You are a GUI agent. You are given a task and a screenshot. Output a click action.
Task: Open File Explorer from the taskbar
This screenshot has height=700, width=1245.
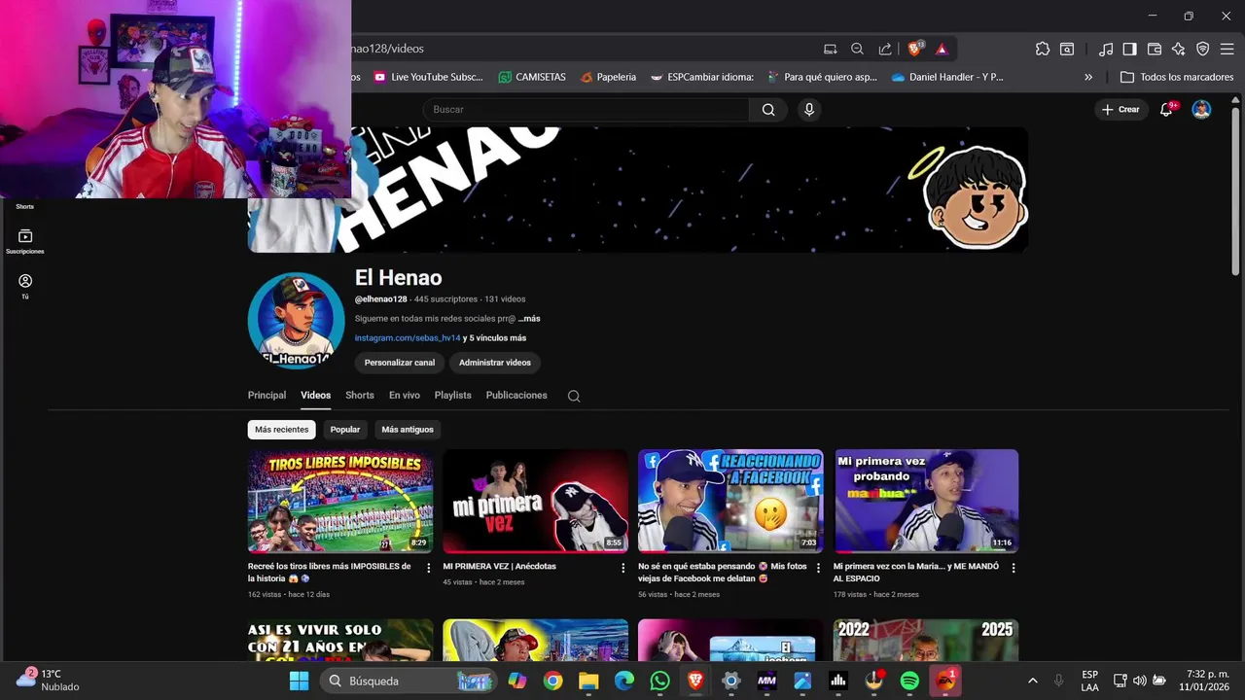click(588, 681)
